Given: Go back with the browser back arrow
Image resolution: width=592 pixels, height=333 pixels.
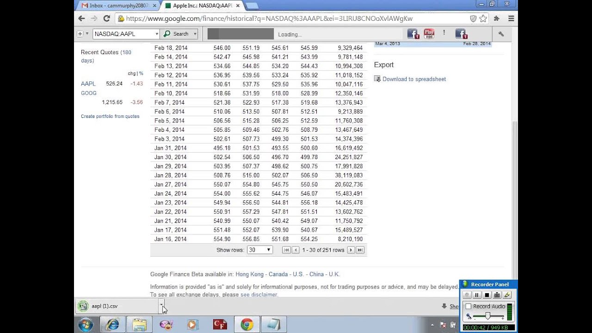Looking at the screenshot, I should click(x=82, y=18).
